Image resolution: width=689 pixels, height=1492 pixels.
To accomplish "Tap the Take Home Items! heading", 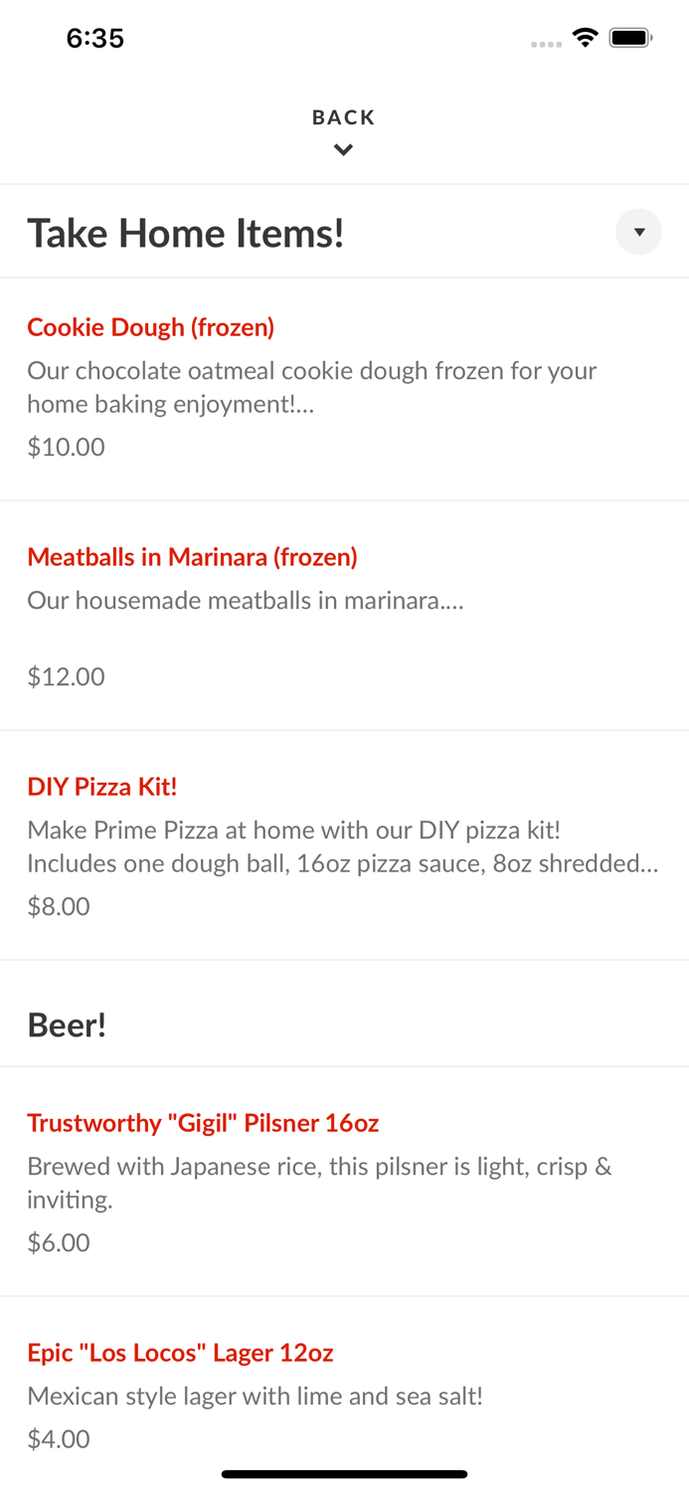I will coord(186,232).
